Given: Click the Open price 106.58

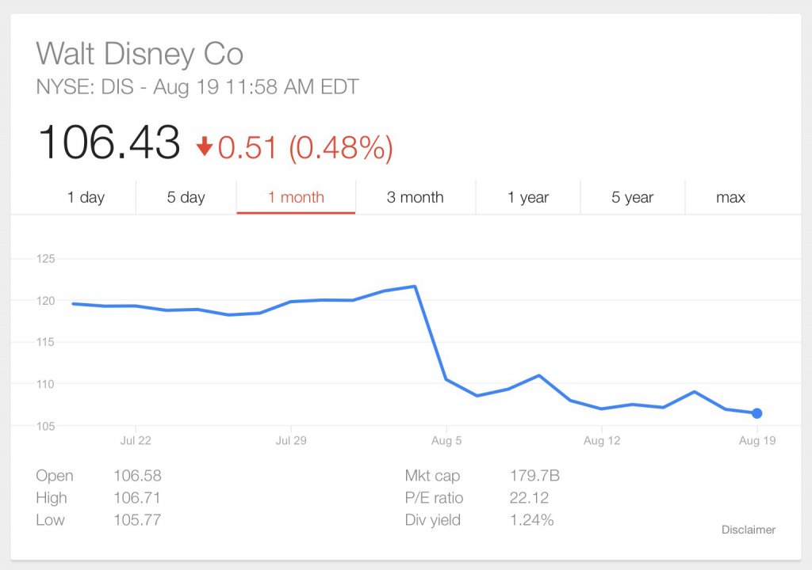Looking at the screenshot, I should pos(137,476).
